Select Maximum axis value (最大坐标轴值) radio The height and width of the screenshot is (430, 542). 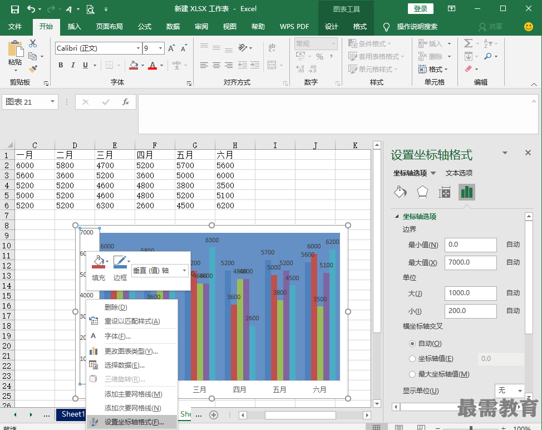coord(412,374)
